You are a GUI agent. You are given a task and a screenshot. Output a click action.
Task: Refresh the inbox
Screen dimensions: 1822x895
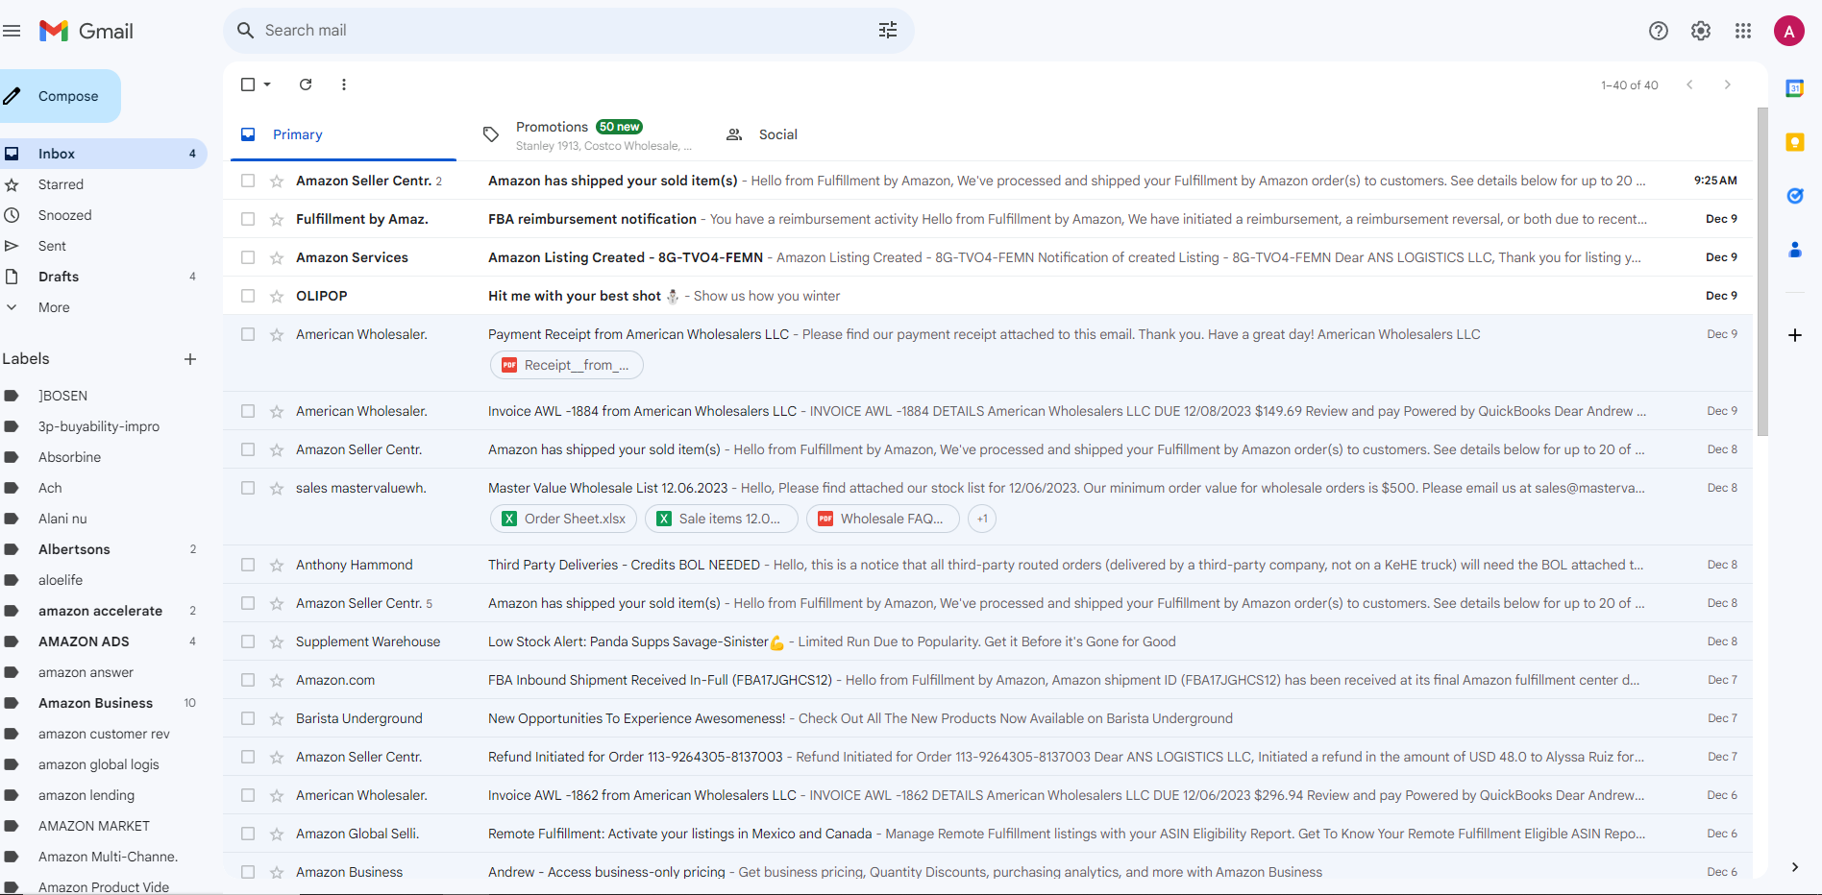306,85
